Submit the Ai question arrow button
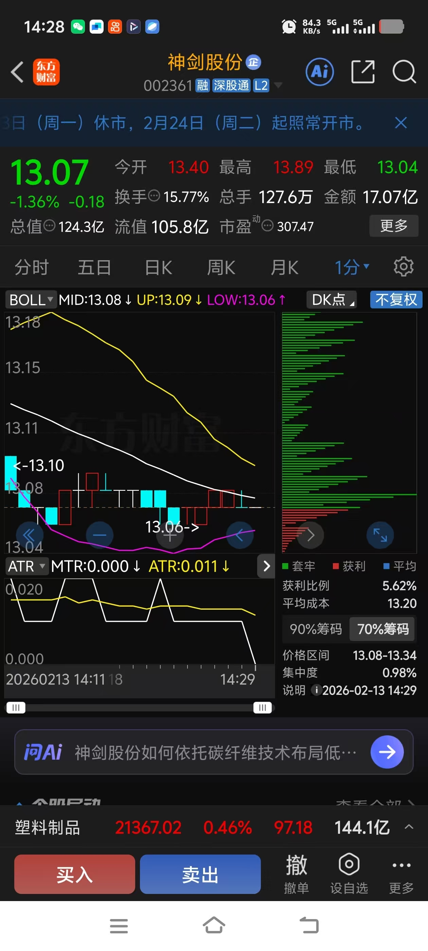Screen dimensions: 428x951 coord(387,752)
